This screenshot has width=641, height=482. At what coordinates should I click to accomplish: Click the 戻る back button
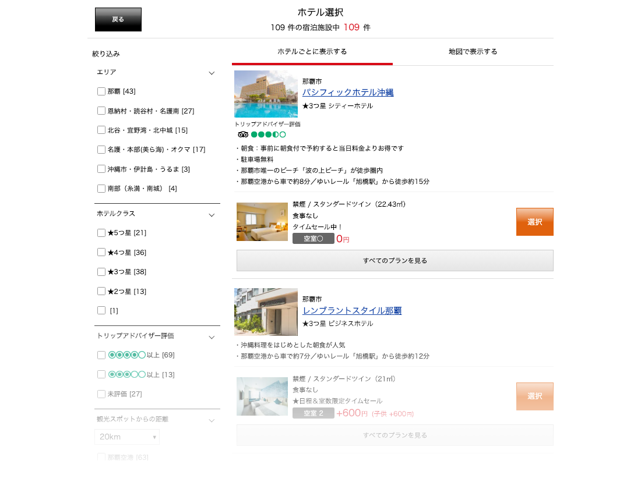[x=118, y=19]
